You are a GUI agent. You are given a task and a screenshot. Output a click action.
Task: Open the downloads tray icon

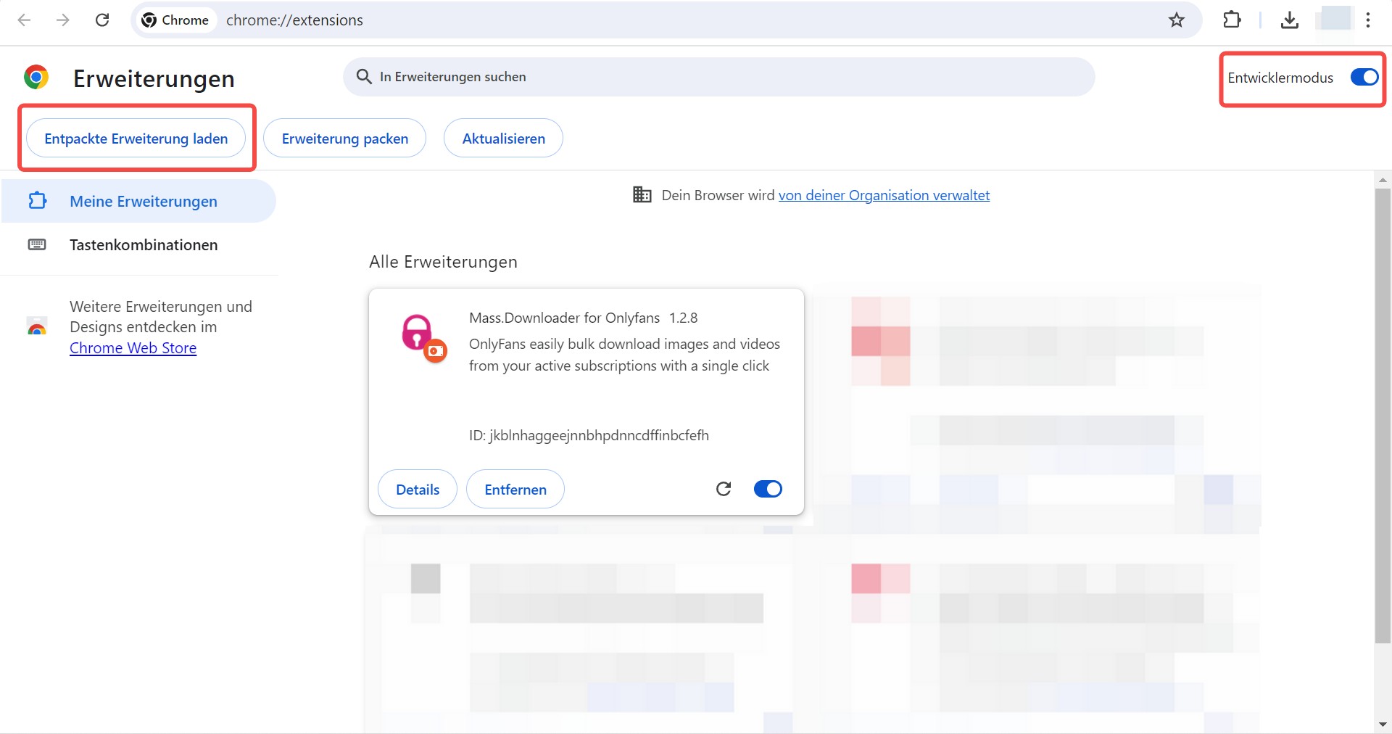(x=1289, y=20)
